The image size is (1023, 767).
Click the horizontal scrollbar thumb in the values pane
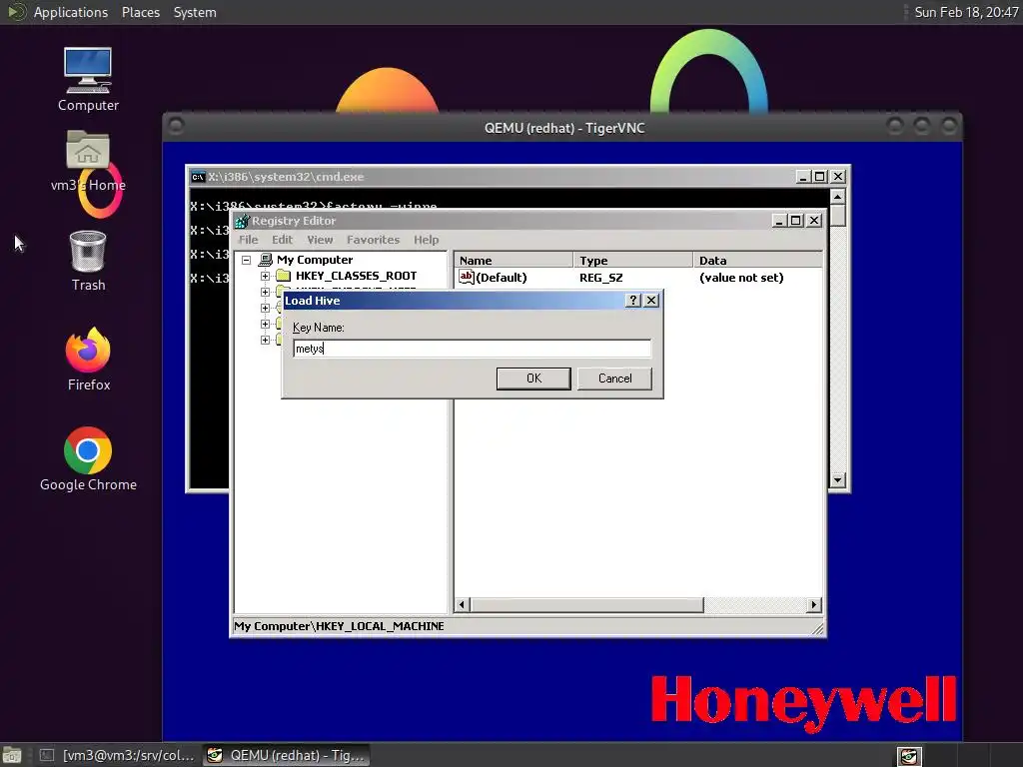pos(586,604)
